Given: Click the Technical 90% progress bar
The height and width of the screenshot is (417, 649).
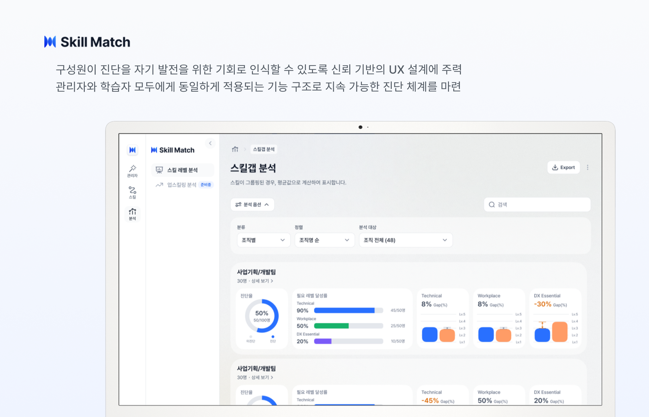Looking at the screenshot, I should 348,310.
